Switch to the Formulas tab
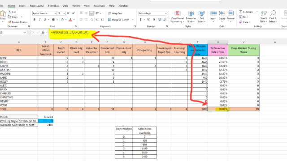Viewport: 287px width, 161px height. pos(53,6)
